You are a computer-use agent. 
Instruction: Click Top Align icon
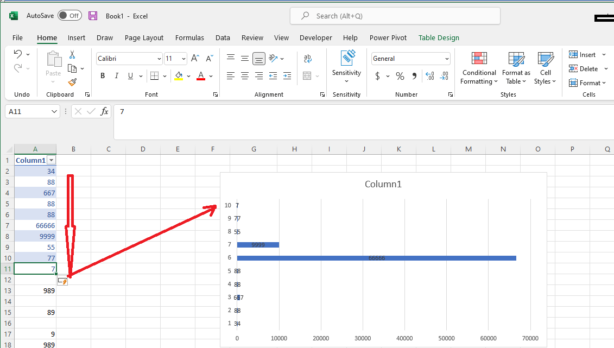pos(231,58)
